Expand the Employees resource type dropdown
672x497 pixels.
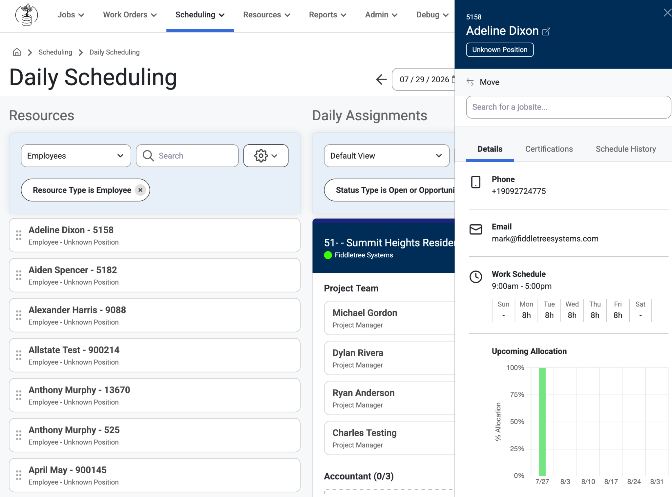pyautogui.click(x=76, y=156)
